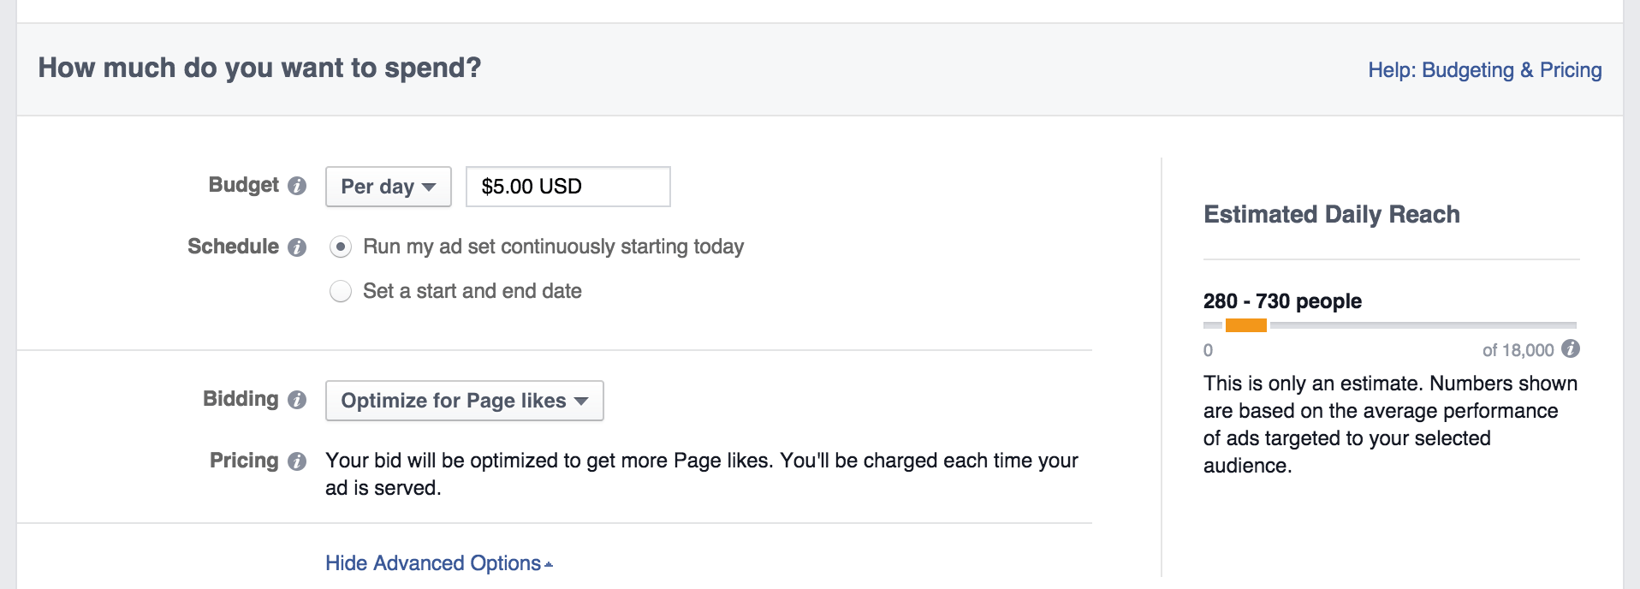Screen dimensions: 1640x589
Task: Open the Per day budget dropdown
Action: tap(389, 187)
